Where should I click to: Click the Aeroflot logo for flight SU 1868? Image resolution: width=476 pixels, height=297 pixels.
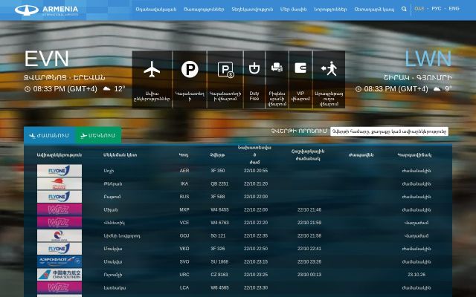pos(59,262)
